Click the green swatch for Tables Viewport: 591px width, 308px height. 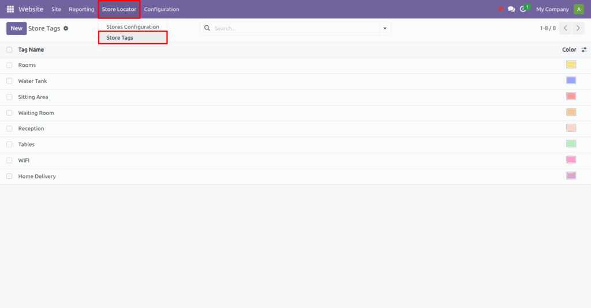[x=571, y=144]
